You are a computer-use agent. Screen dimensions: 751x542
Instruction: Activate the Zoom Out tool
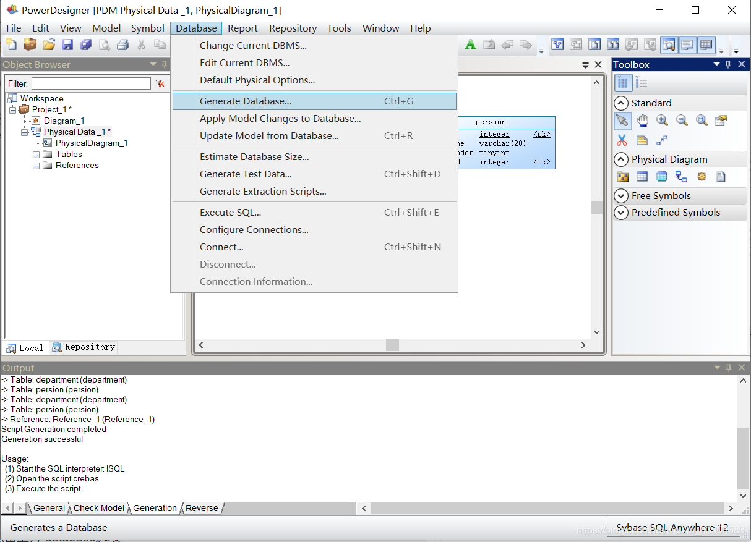pos(682,121)
